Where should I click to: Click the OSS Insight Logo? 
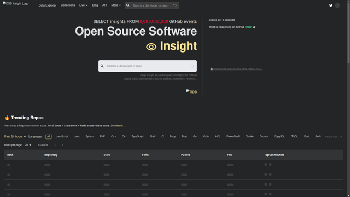pos(16,4)
